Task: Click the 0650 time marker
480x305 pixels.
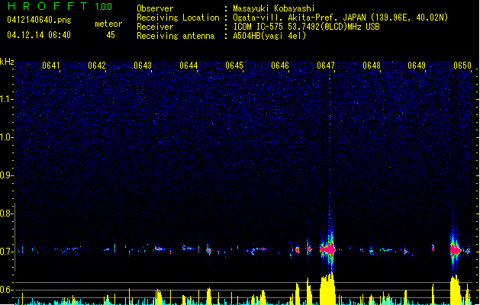Action: [x=462, y=66]
